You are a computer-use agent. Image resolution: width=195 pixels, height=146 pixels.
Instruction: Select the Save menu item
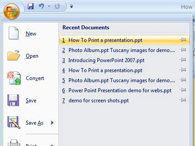(x=31, y=100)
